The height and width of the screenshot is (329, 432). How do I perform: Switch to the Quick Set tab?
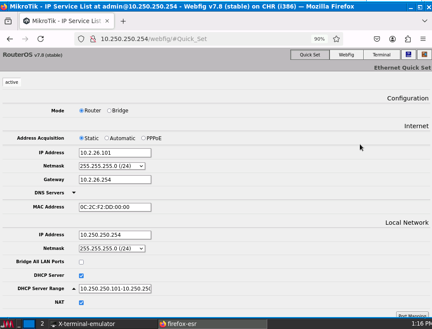pos(310,55)
